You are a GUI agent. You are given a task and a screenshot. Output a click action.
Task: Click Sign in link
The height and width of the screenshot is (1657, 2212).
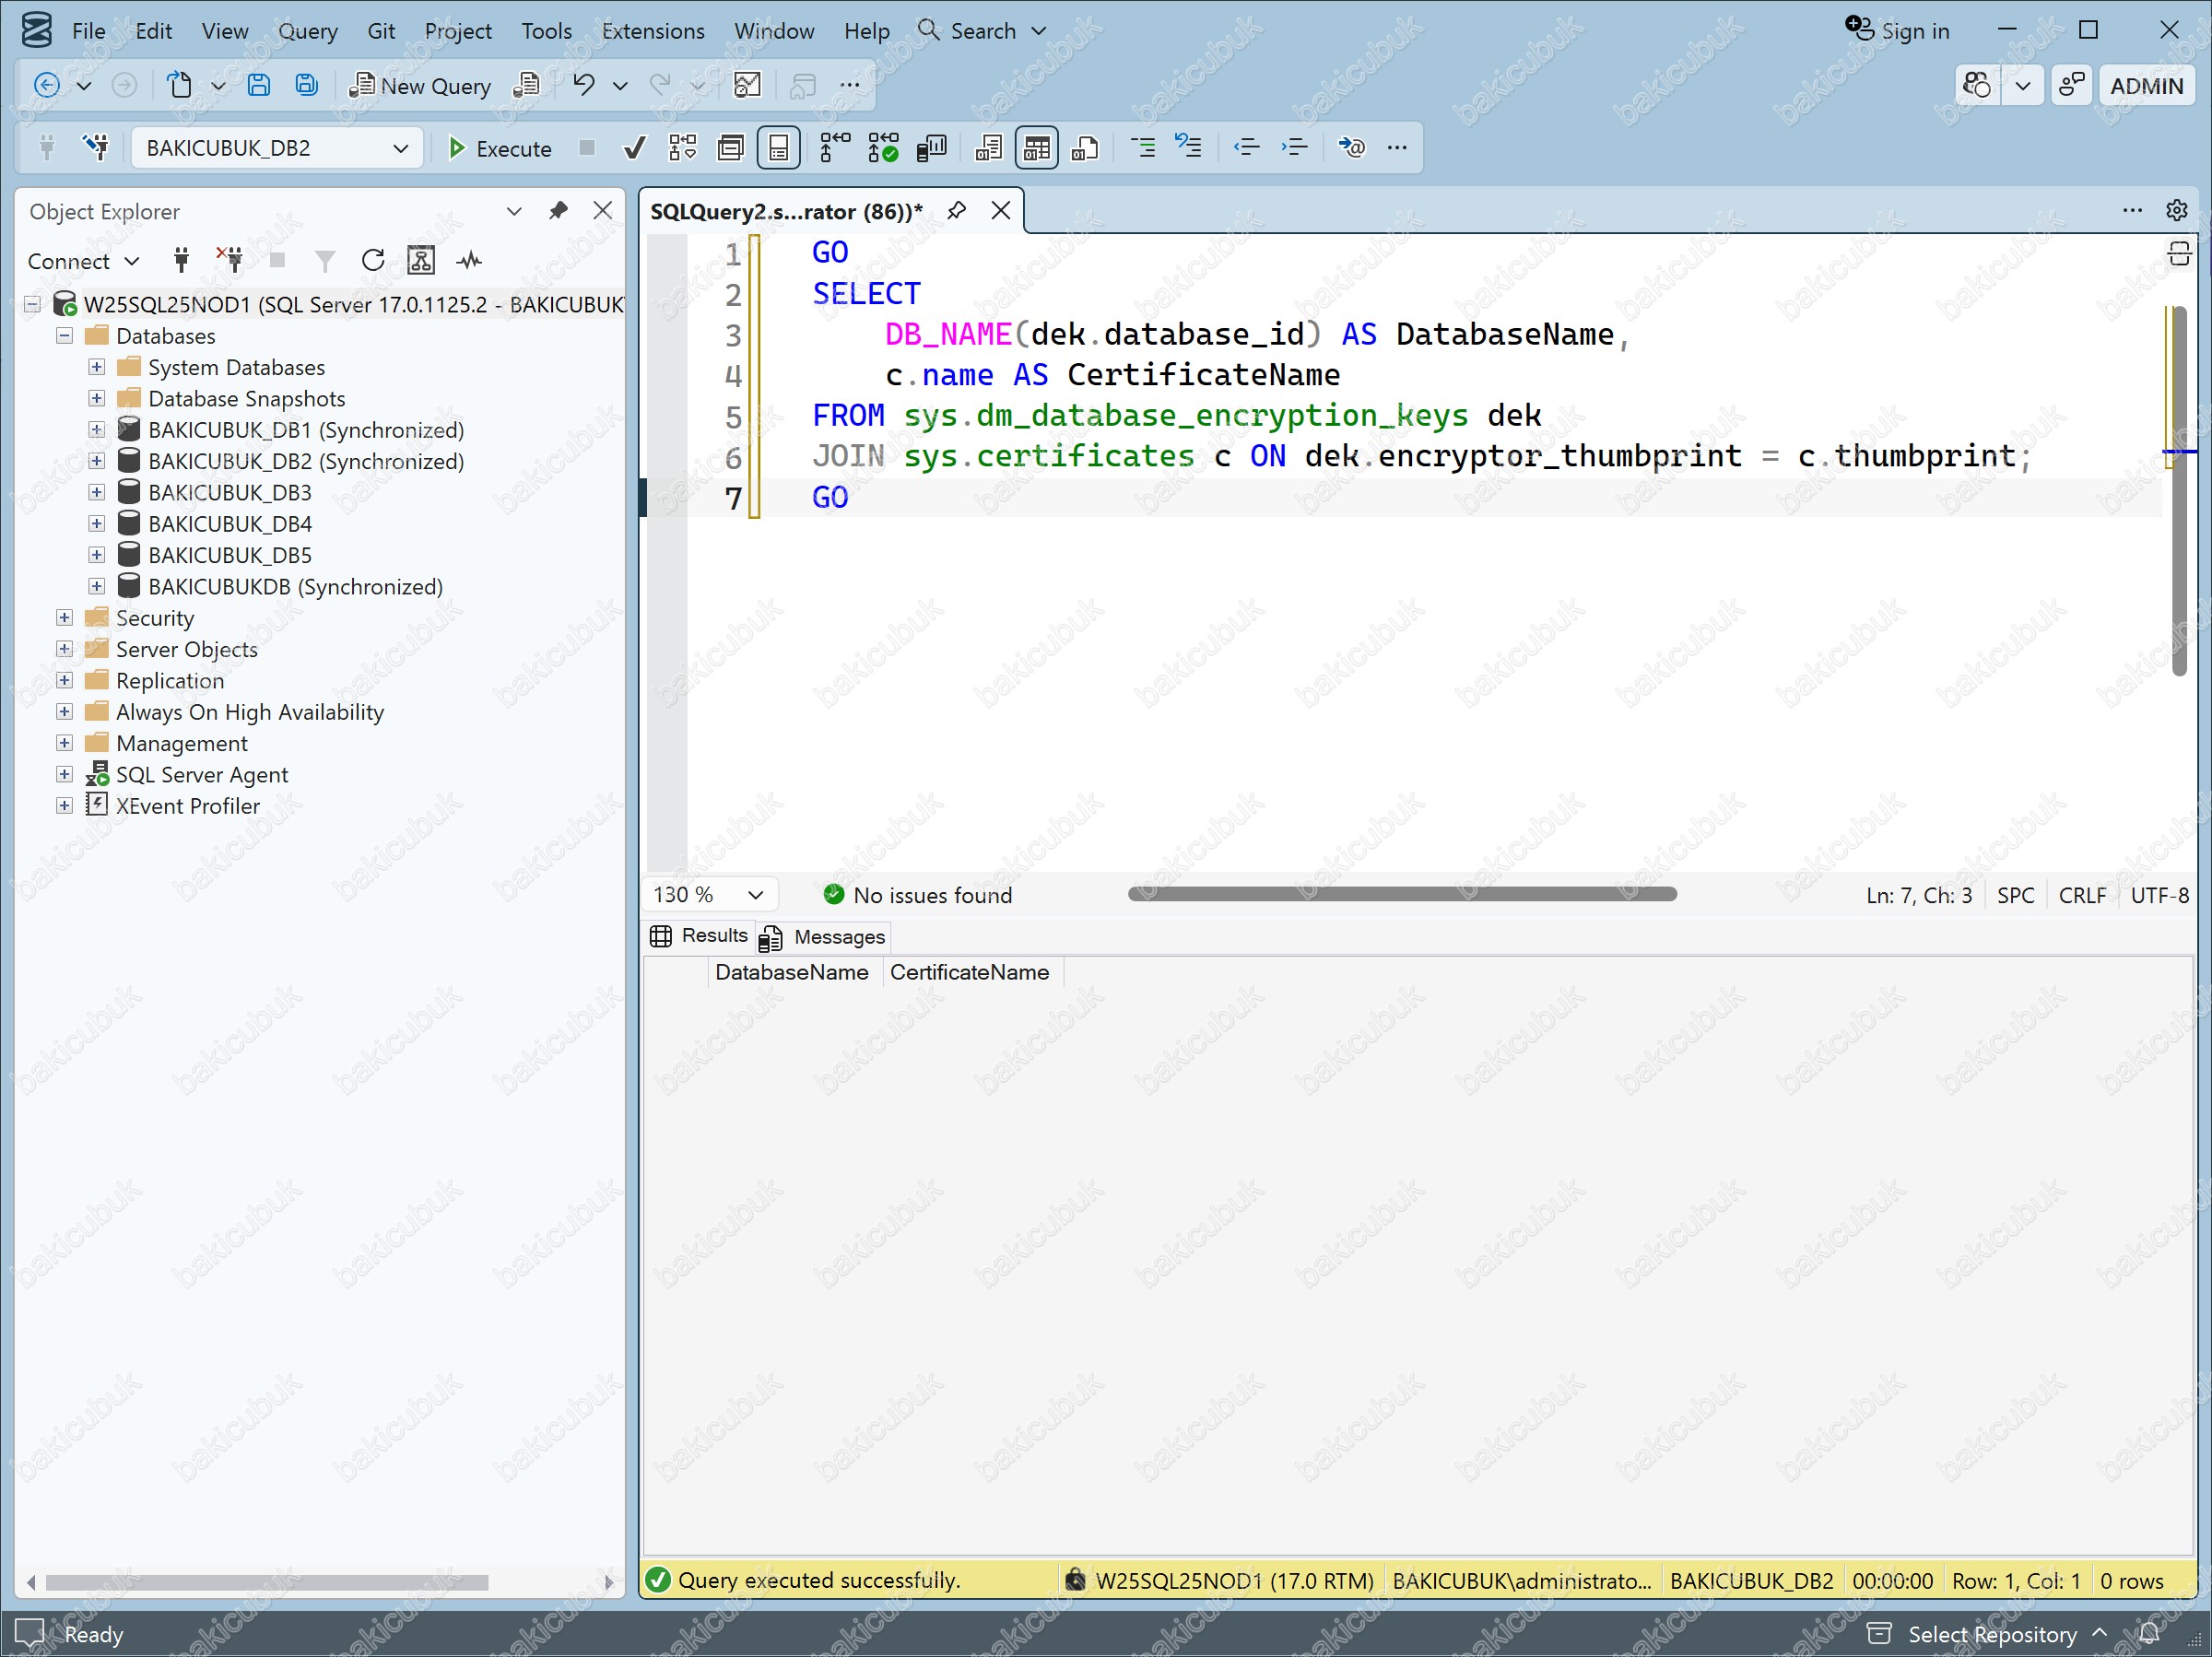[1897, 31]
